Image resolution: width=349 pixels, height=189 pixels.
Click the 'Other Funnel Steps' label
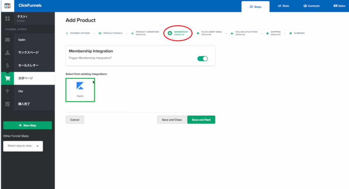pyautogui.click(x=16, y=136)
